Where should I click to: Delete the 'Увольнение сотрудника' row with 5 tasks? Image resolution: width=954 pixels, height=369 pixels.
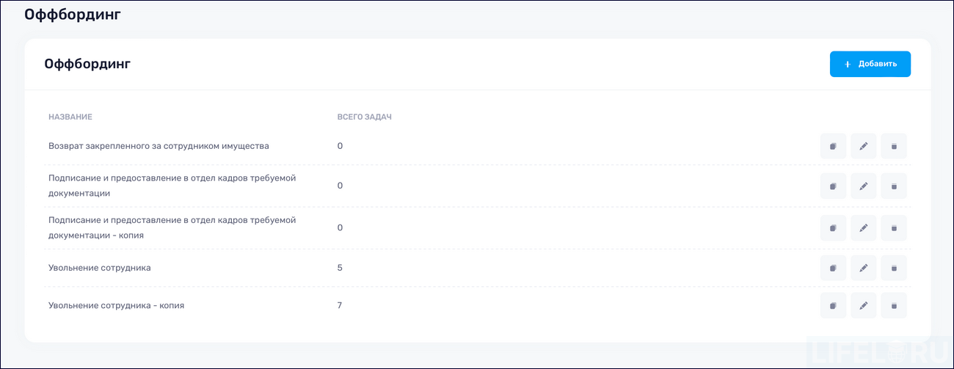pos(894,268)
